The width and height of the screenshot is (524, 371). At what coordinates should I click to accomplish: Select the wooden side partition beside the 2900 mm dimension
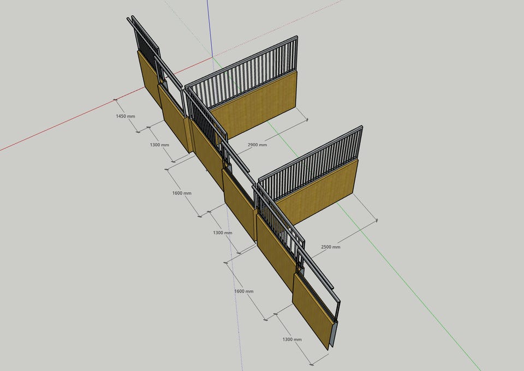(257, 104)
